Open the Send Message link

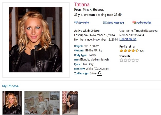pos(115,23)
